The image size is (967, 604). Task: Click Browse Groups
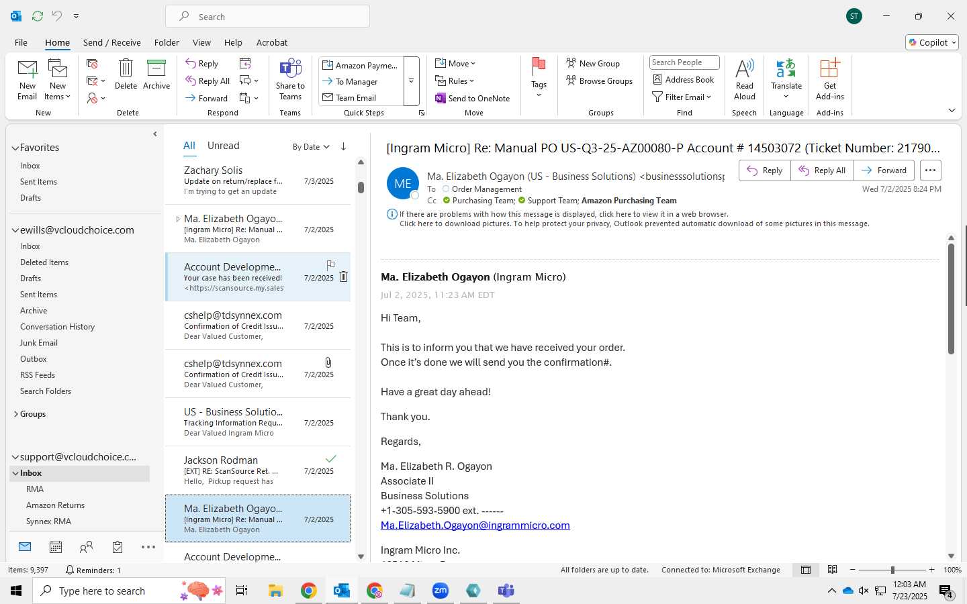tap(600, 81)
